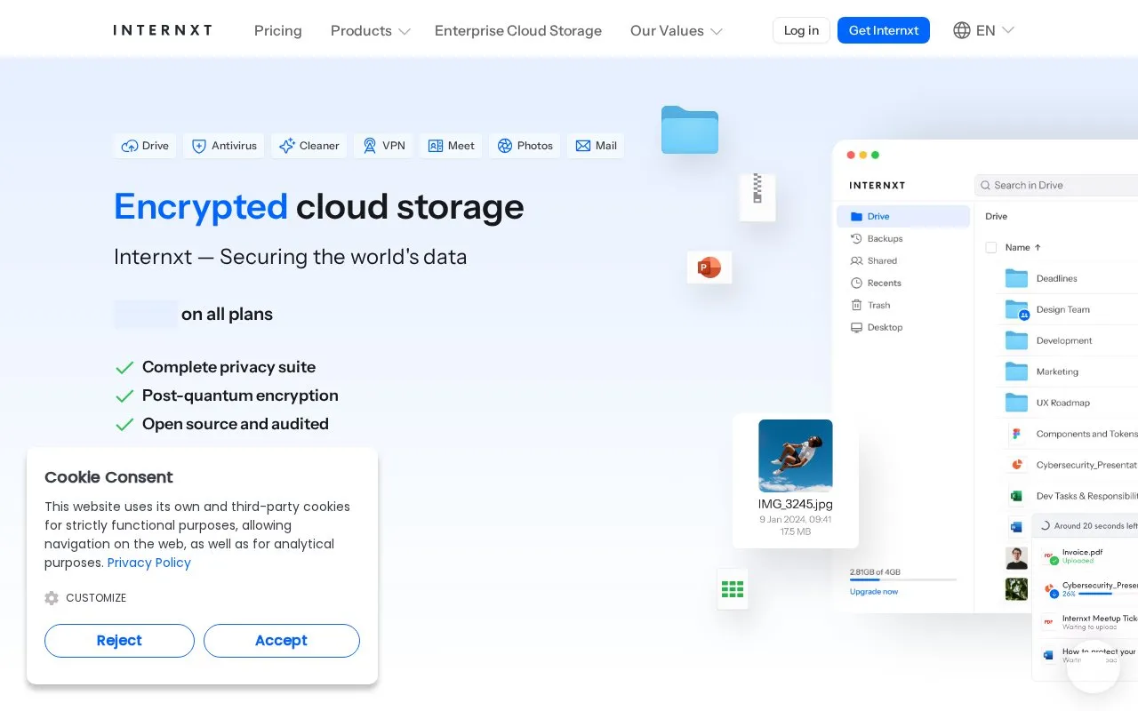This screenshot has width=1138, height=711.
Task: Click the cookie Customize gear icon
Action: [x=52, y=598]
